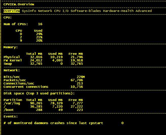Open the Network tab in menu bar
Viewport: 166px width, 135px height.
click(45, 11)
